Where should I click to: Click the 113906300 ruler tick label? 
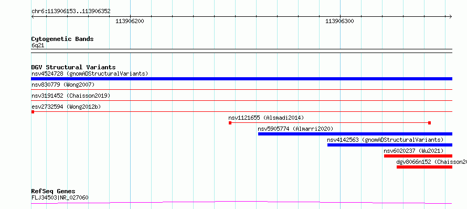[340, 21]
